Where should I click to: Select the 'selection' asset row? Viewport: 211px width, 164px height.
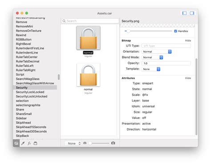pos(22,101)
